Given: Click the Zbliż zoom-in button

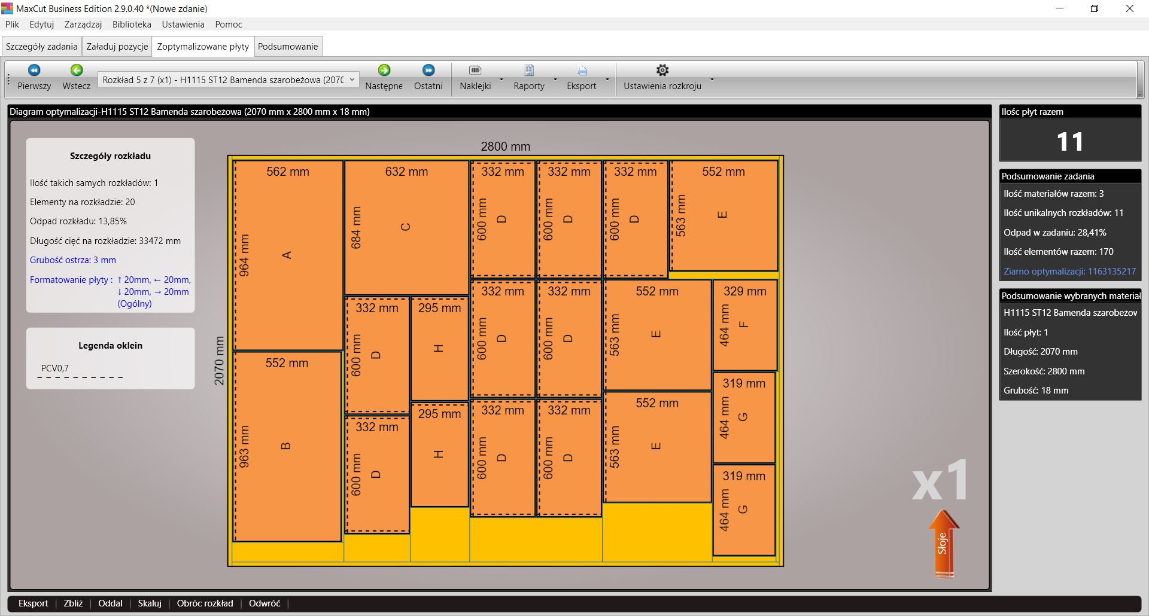Looking at the screenshot, I should pyautogui.click(x=73, y=603).
